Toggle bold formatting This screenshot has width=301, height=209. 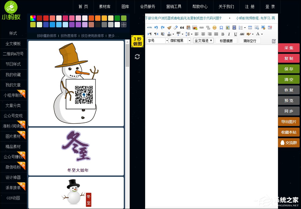pyautogui.click(x=223, y=34)
